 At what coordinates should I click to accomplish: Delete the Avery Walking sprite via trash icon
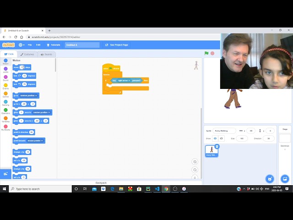point(217,147)
